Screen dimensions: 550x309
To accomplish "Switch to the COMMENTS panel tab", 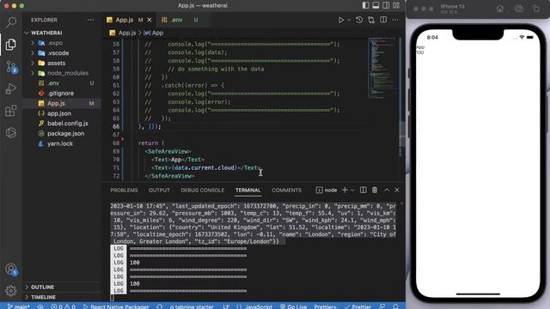I will coord(286,191).
